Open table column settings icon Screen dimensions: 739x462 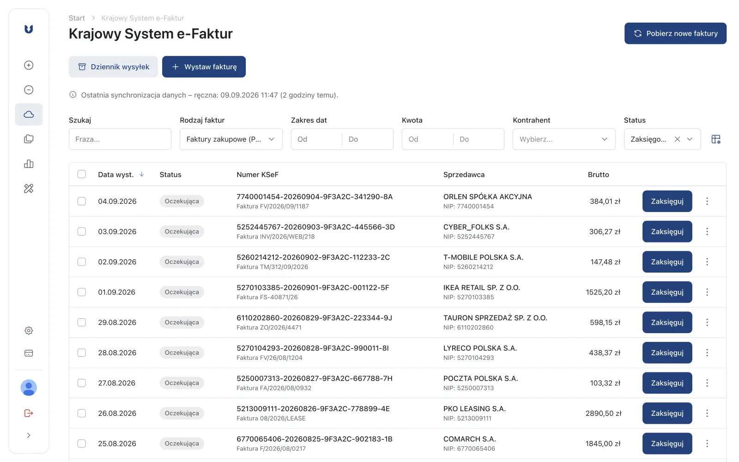click(x=716, y=139)
